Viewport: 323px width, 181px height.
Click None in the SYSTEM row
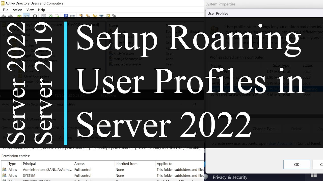(120, 175)
